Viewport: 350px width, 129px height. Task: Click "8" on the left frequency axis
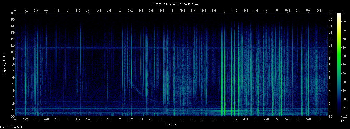click(x=13, y=65)
